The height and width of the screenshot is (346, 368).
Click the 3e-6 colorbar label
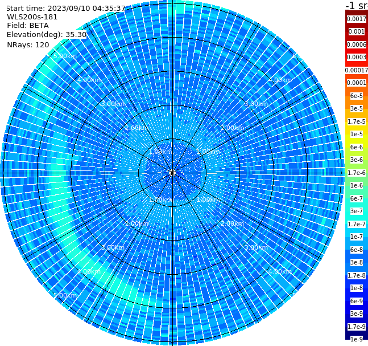(357, 160)
